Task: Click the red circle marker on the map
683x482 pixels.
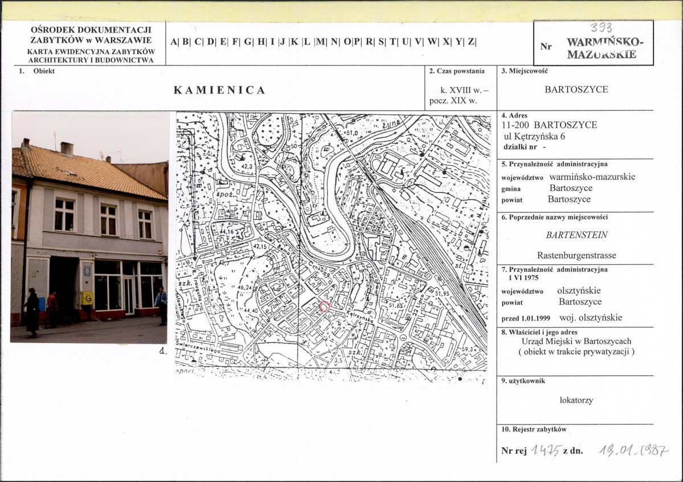Action: (x=324, y=307)
